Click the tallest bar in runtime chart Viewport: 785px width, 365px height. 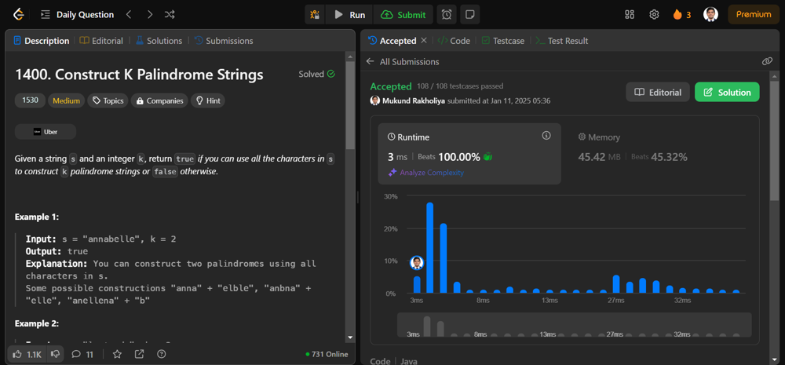[x=429, y=247]
